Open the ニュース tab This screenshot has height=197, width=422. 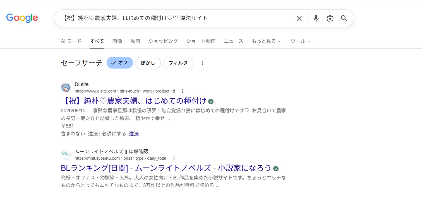[x=234, y=41]
